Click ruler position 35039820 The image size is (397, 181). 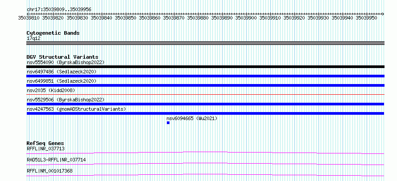tap(53, 18)
